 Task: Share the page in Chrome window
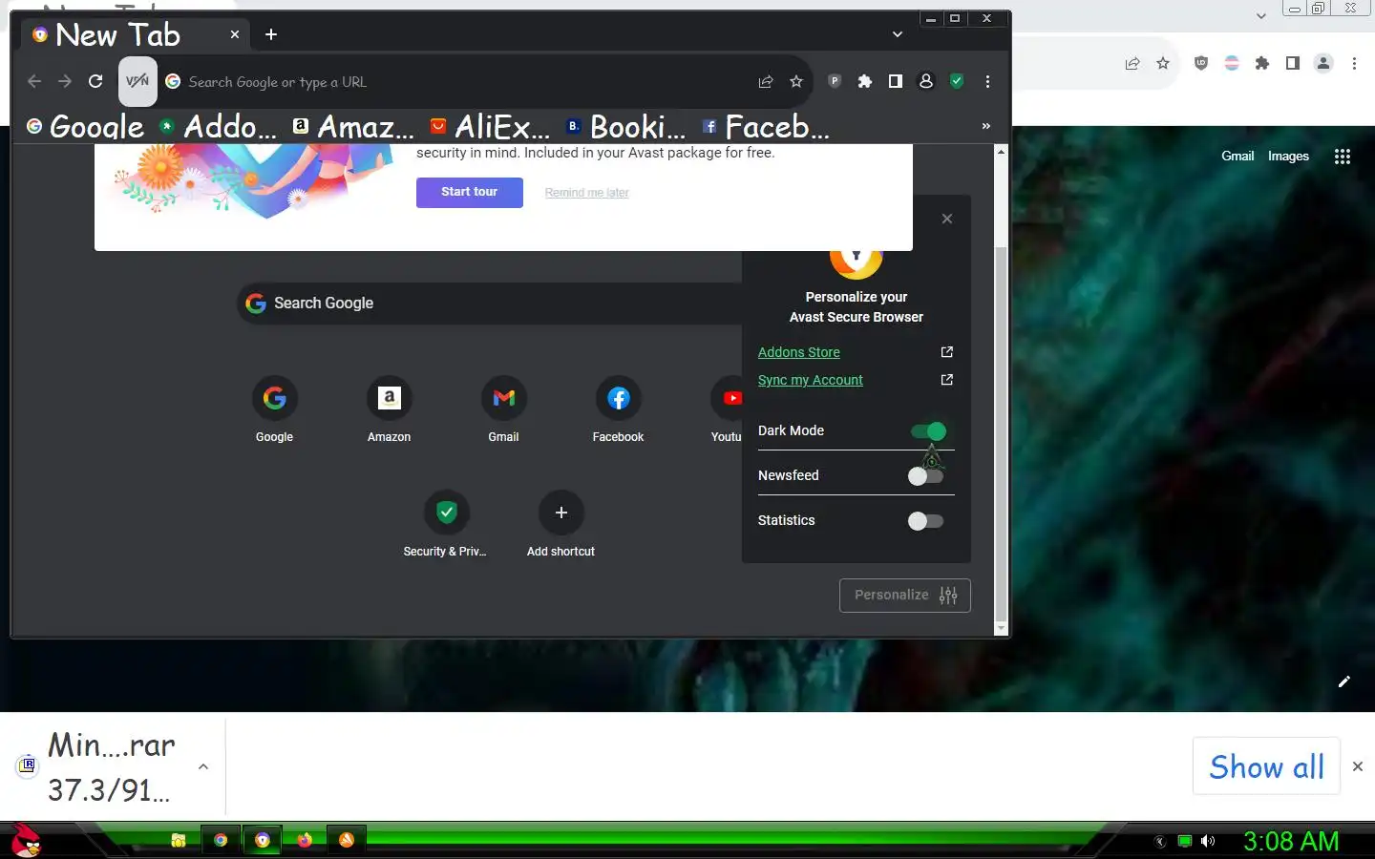pyautogui.click(x=1132, y=64)
